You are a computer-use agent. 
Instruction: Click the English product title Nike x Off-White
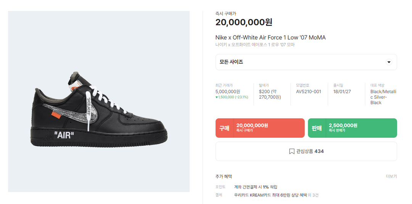(270, 37)
